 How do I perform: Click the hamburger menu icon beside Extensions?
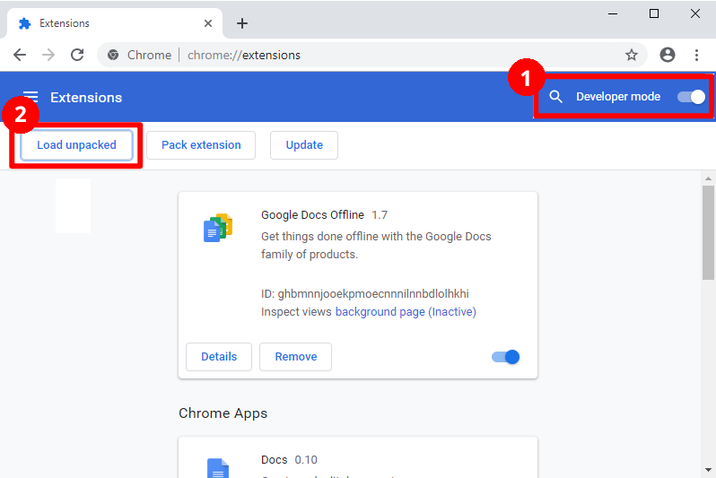pyautogui.click(x=31, y=97)
